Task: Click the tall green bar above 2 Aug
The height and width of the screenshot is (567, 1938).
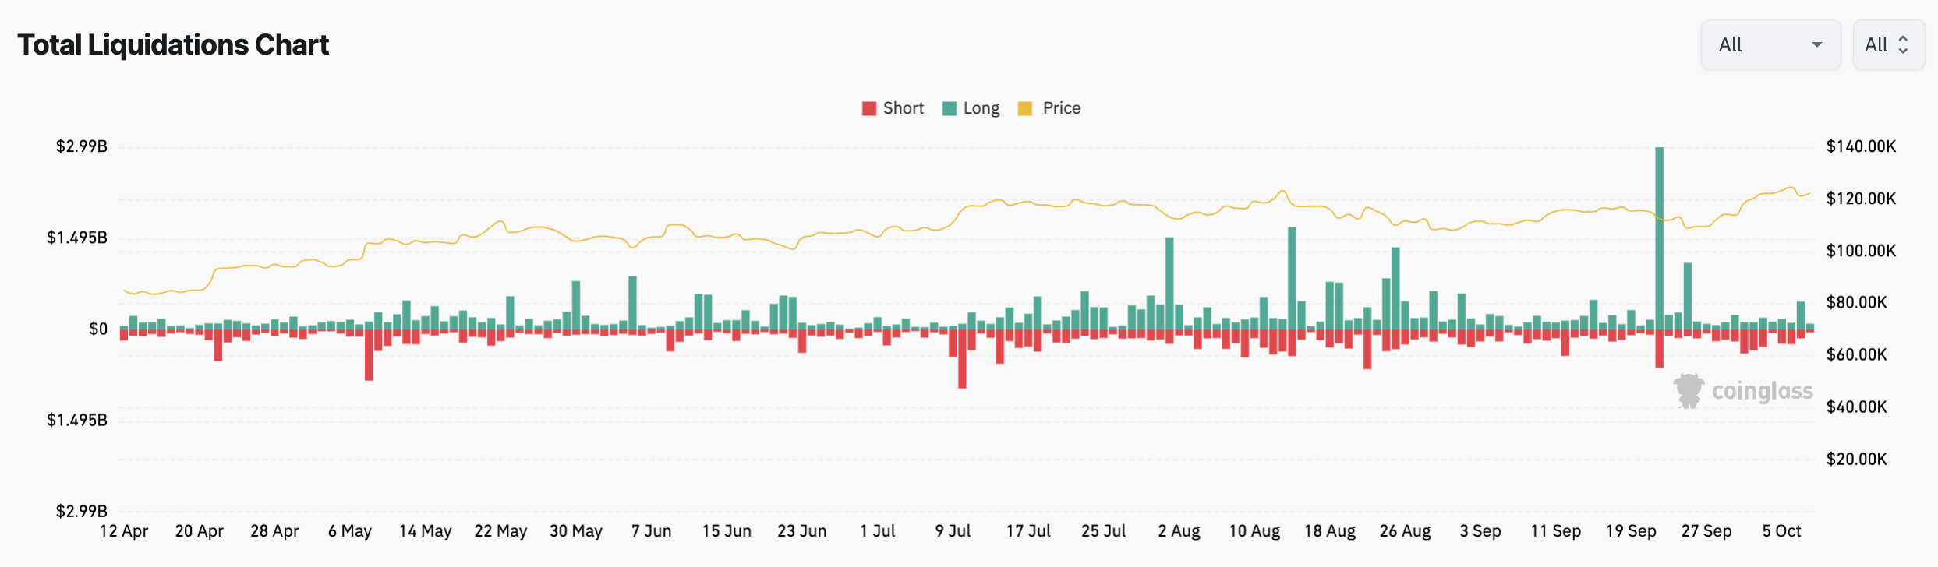Action: point(1169,283)
